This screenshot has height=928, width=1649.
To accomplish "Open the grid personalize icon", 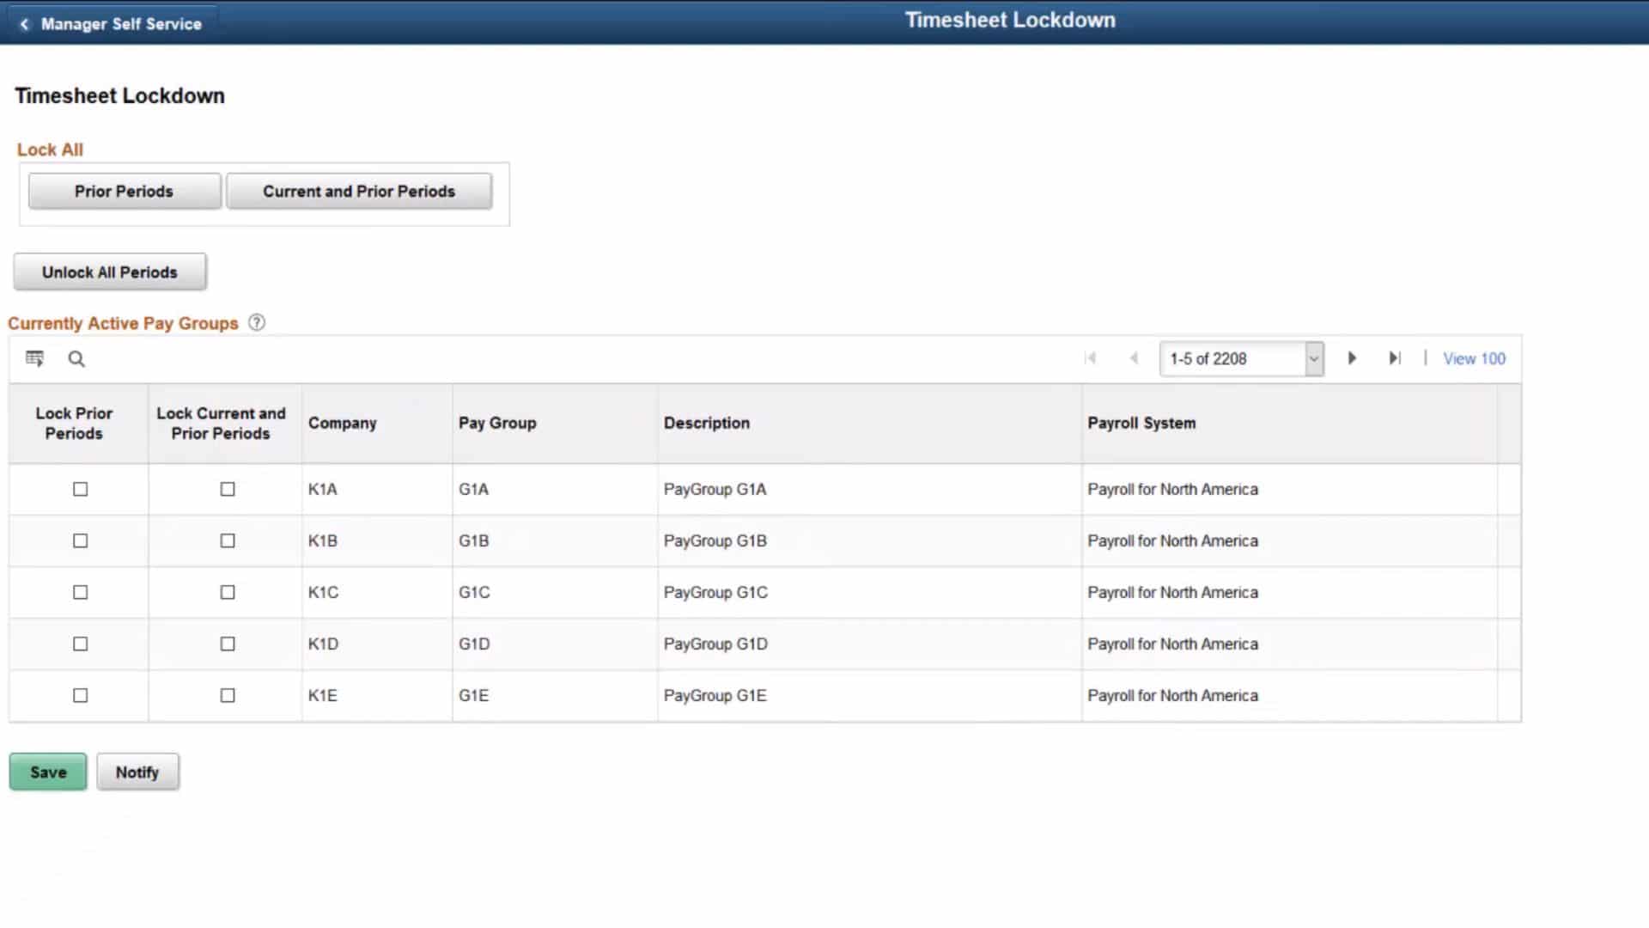I will click(x=34, y=359).
